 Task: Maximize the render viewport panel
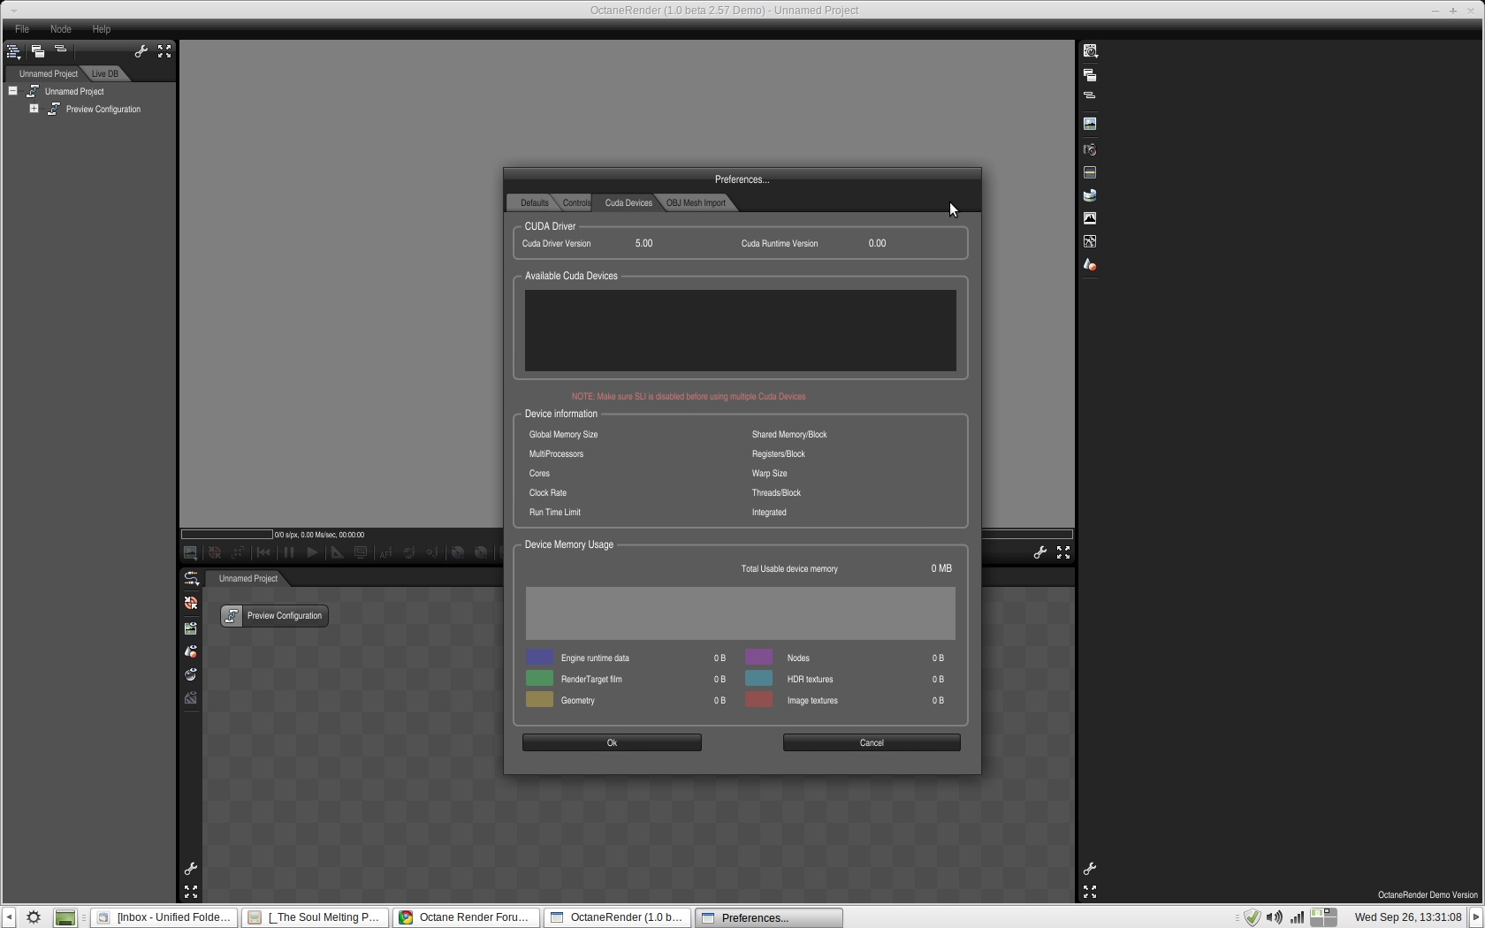[1063, 552]
